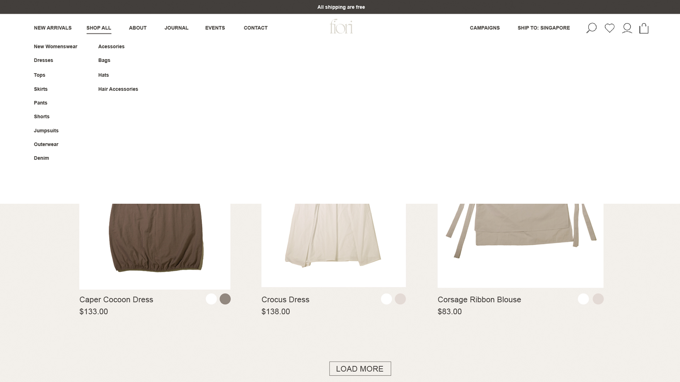Open the Crocus Dress product image

pyautogui.click(x=334, y=245)
